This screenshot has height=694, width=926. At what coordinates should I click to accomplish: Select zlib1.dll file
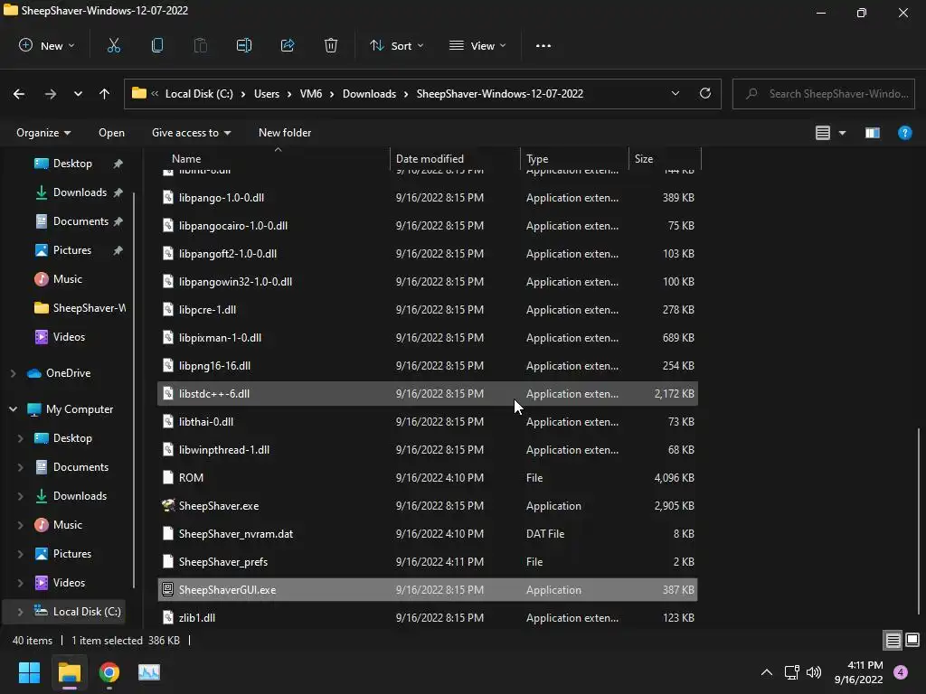(x=428, y=618)
